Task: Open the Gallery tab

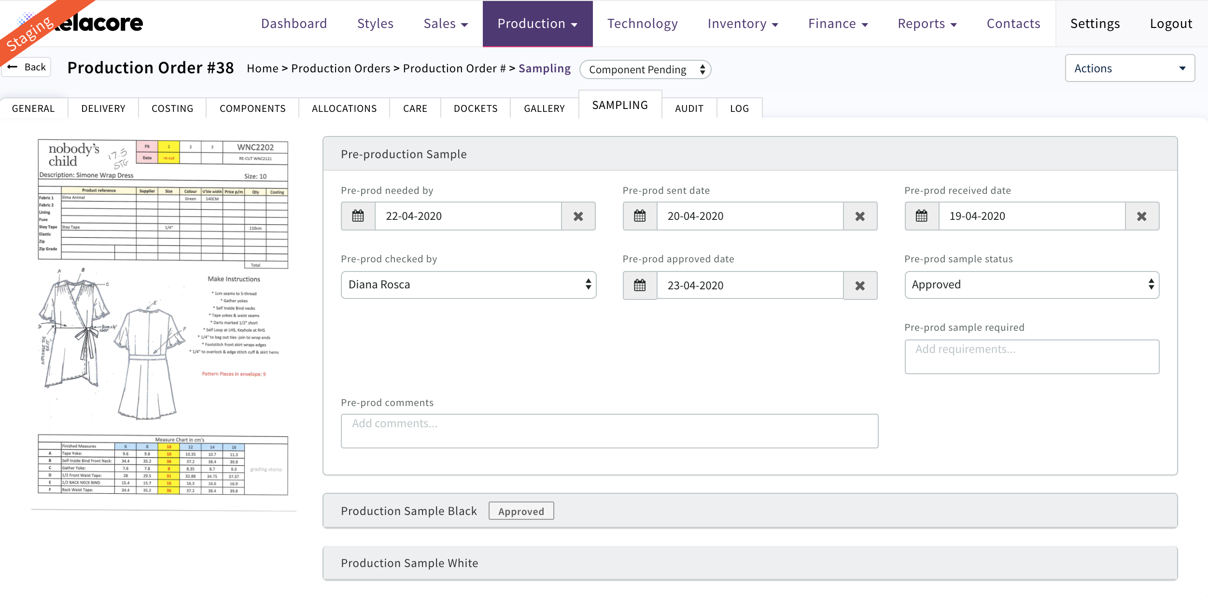Action: click(544, 108)
